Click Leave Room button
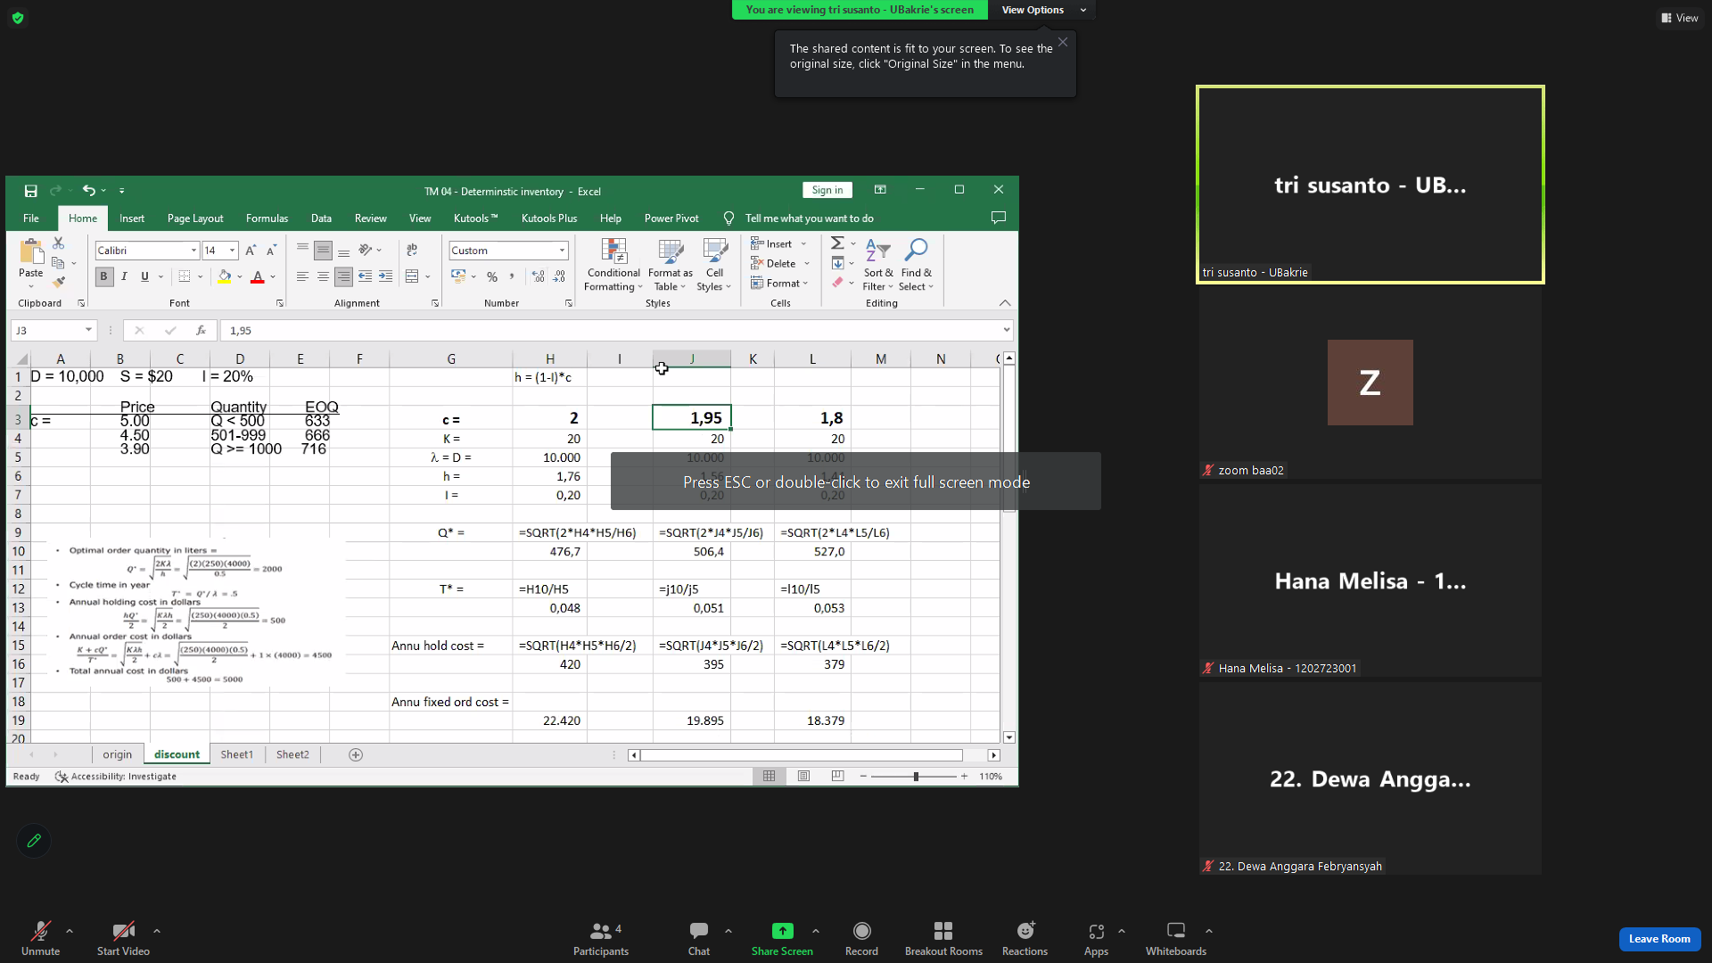Screen dimensions: 1712x963 click(x=1659, y=939)
